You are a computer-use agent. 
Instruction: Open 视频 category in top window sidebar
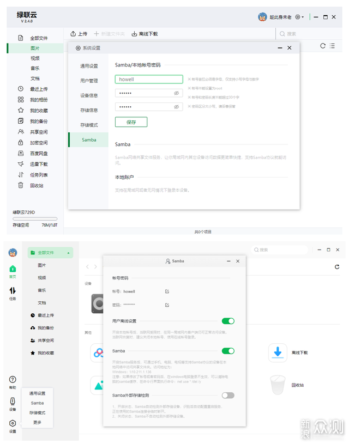[35, 58]
